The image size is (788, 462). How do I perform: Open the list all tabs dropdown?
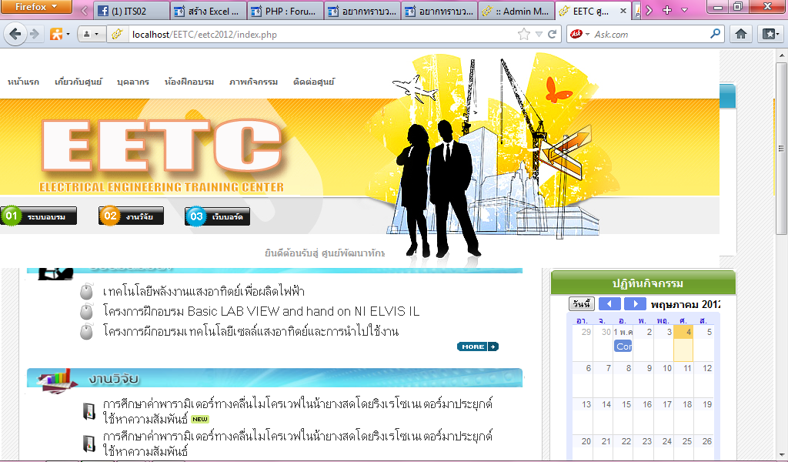(x=684, y=10)
